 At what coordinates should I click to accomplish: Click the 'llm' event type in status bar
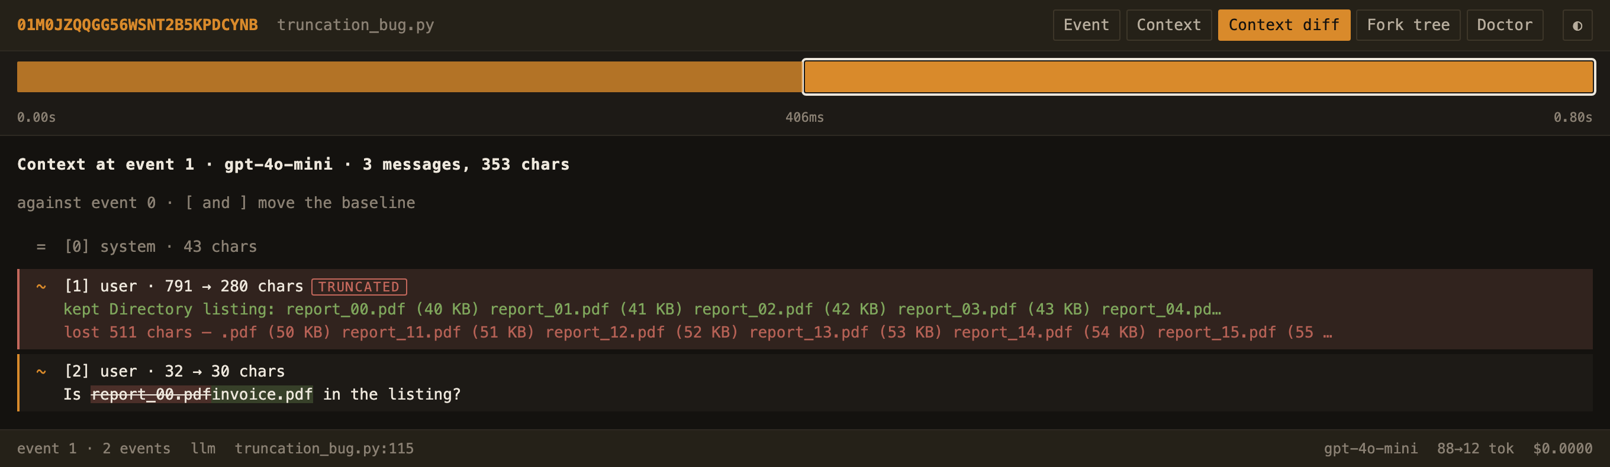(x=203, y=448)
